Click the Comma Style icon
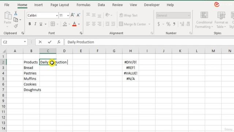Image resolution: width=234 pixels, height=132 pixels. point(174,24)
